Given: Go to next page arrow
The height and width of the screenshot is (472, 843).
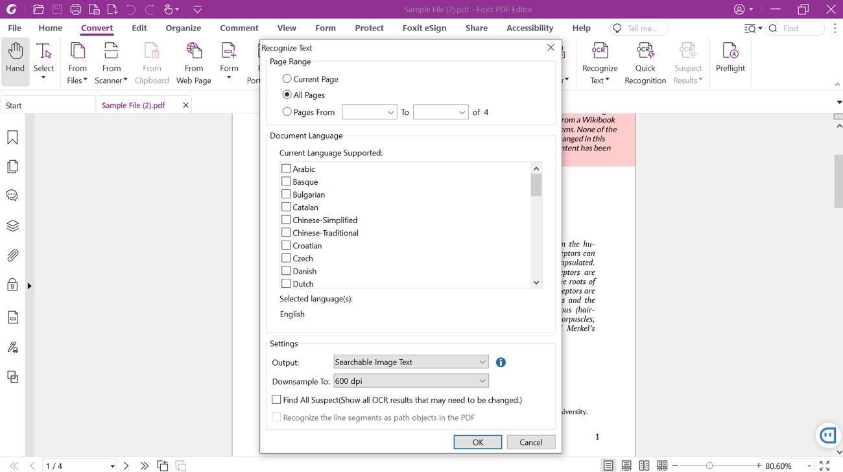Looking at the screenshot, I should [x=126, y=466].
